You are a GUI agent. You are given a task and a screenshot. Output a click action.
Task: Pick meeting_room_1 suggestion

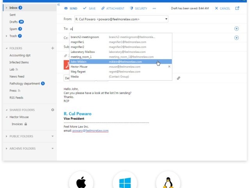point(121,57)
